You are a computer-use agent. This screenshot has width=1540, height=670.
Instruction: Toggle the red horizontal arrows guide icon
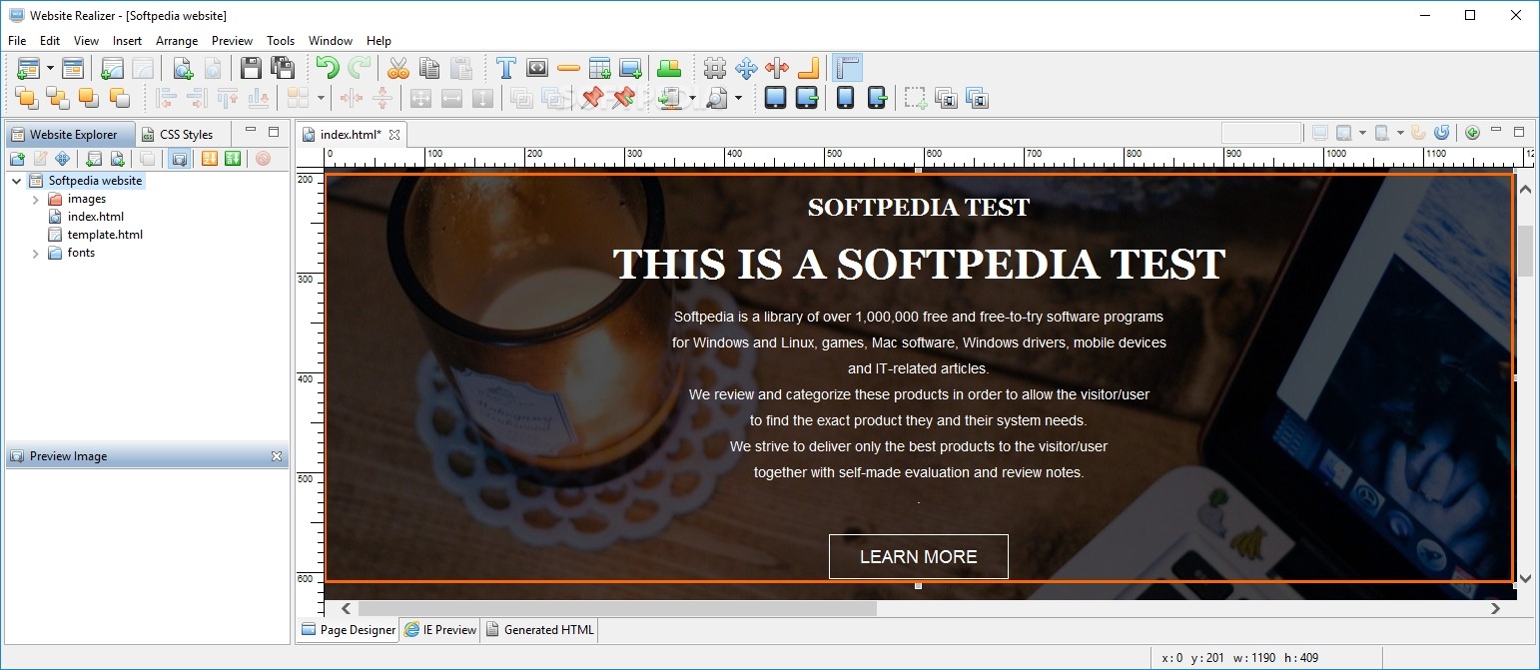[777, 68]
